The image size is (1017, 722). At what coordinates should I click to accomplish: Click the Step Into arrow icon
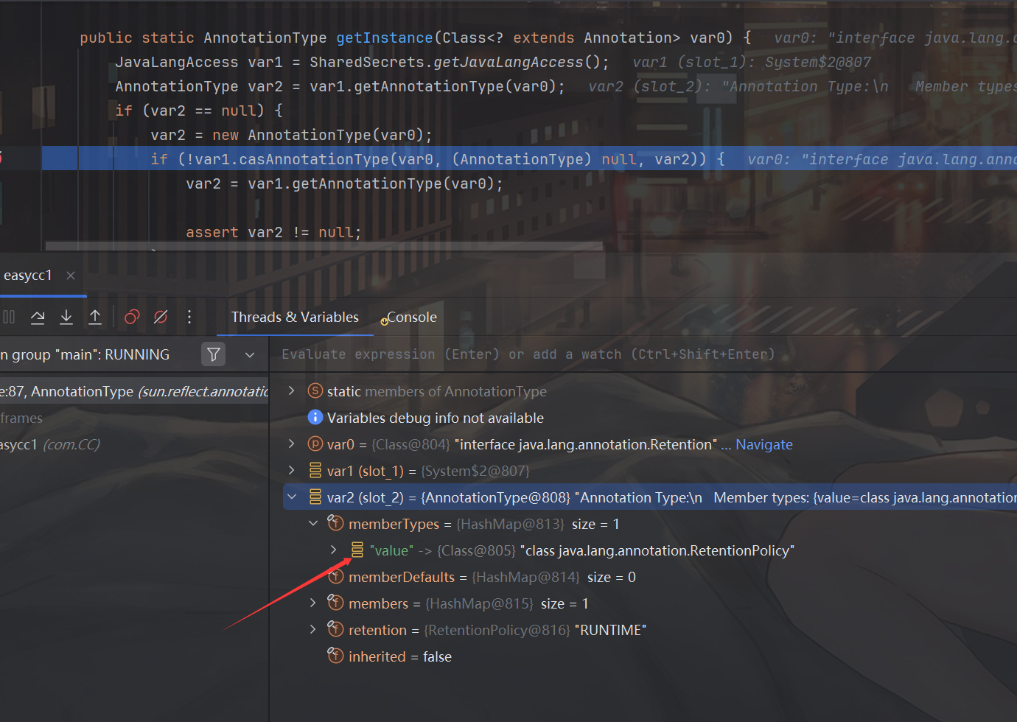66,317
